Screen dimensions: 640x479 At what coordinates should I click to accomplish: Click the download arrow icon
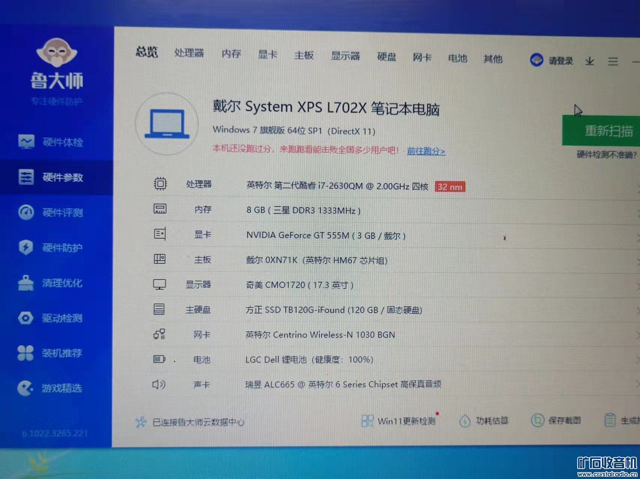[590, 61]
